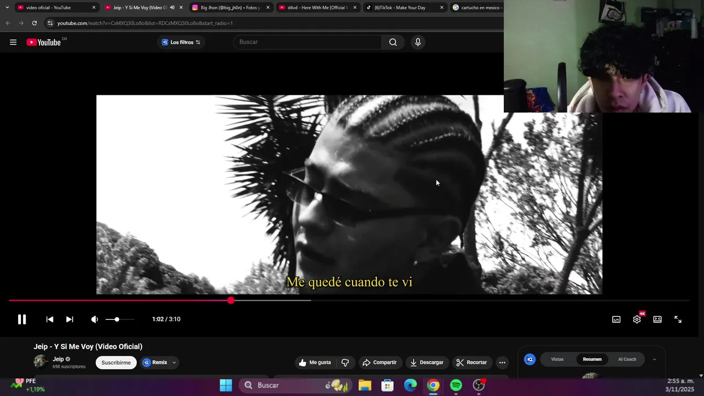Click the taskbar Buscar search box
Image resolution: width=704 pixels, height=396 pixels.
point(294,385)
